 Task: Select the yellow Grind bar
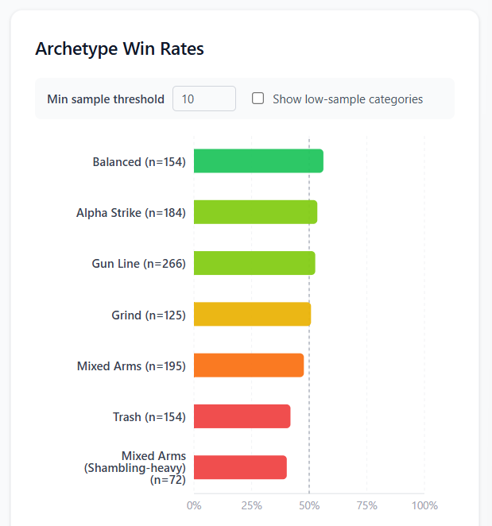tap(252, 315)
